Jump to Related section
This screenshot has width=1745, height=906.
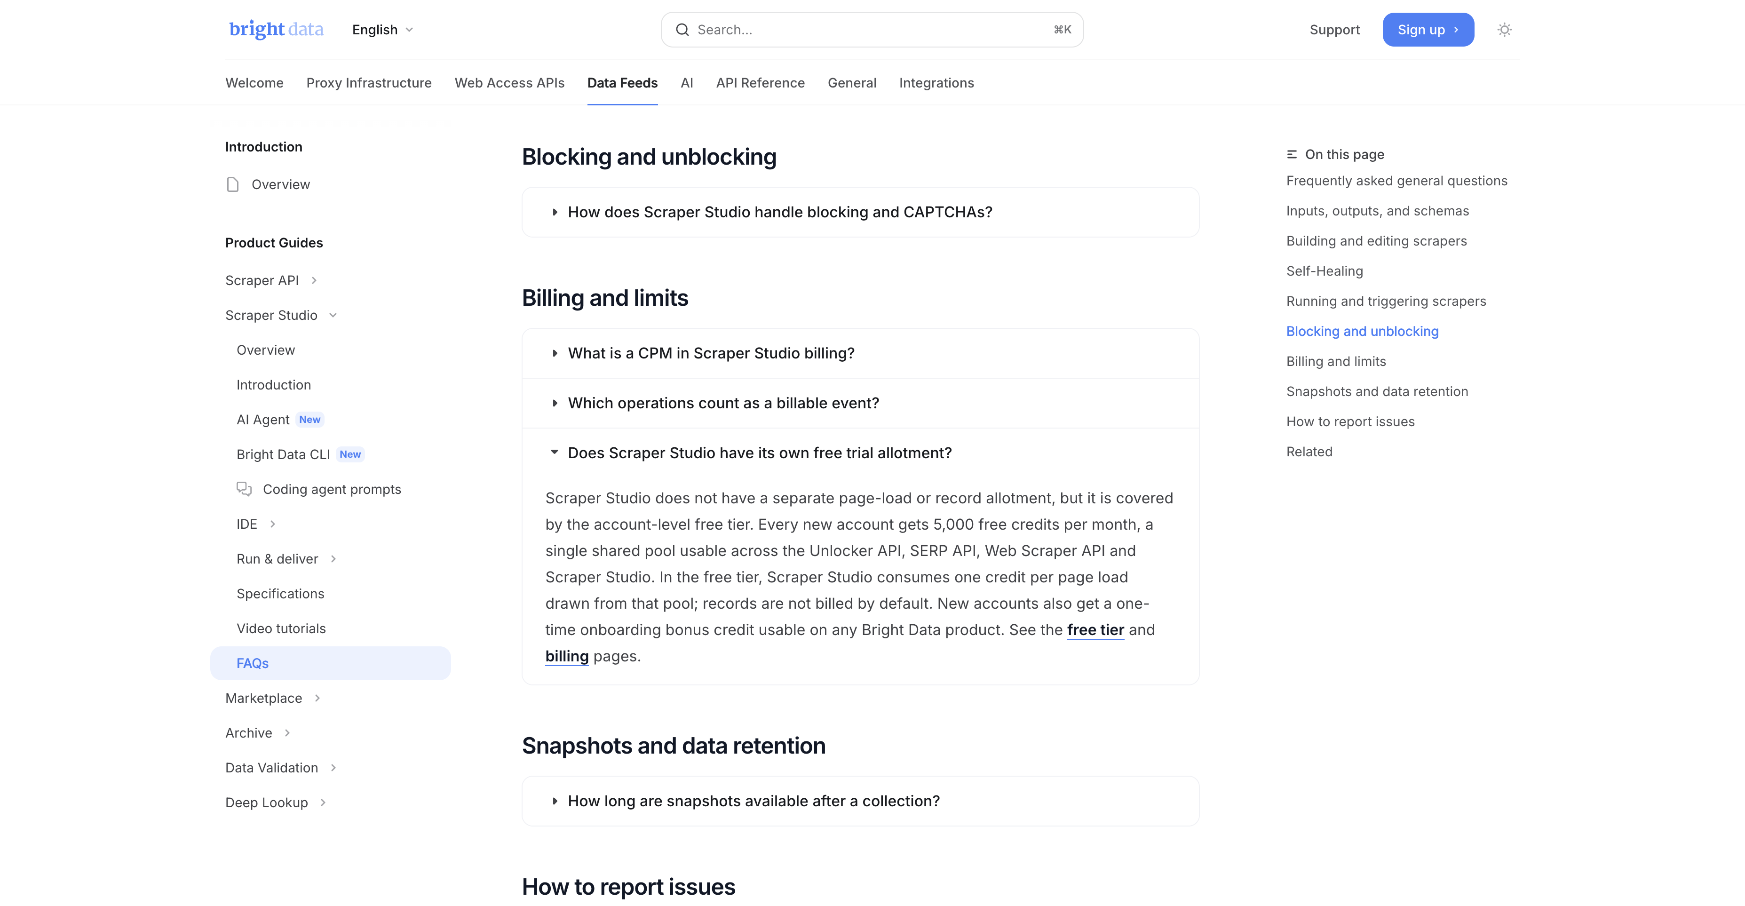click(x=1309, y=452)
